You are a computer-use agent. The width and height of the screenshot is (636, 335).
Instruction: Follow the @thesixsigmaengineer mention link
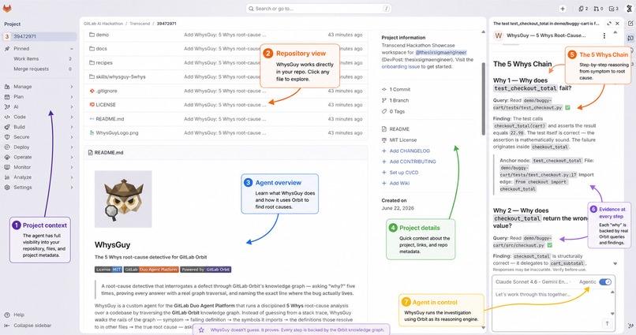coord(441,52)
